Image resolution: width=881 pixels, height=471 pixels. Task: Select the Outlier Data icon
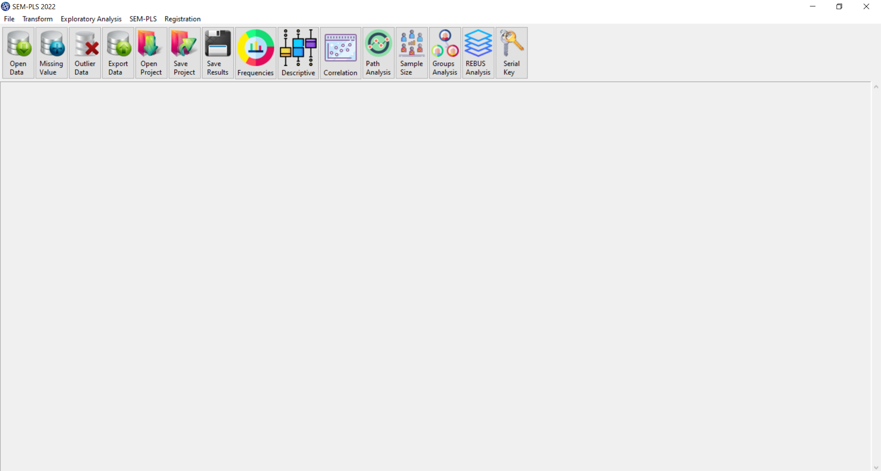point(85,53)
